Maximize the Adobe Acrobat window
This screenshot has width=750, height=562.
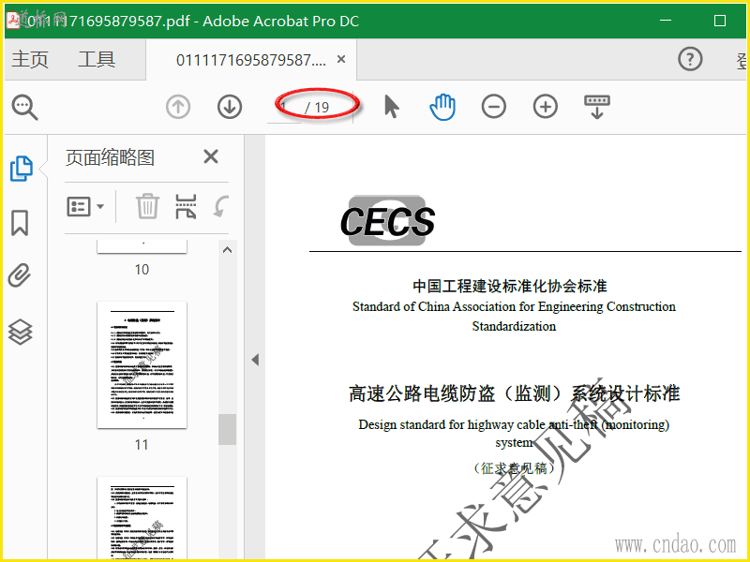coord(719,21)
